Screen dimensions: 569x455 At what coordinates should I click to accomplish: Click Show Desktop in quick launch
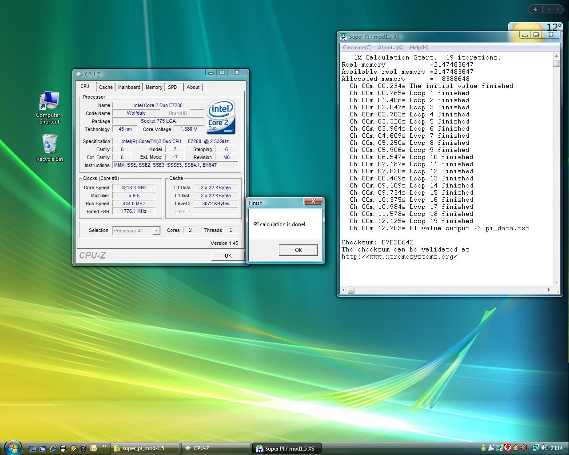tap(32, 448)
